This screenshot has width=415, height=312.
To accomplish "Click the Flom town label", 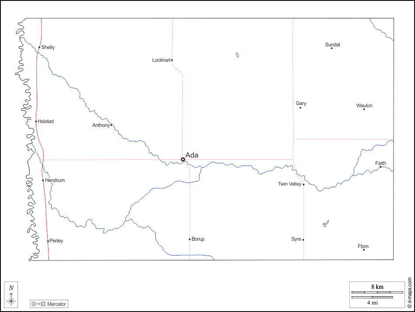I will tap(363, 246).
